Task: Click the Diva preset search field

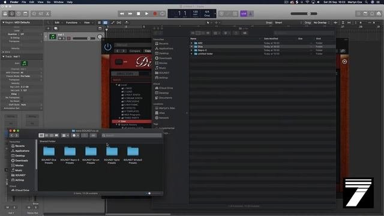Action: 131,80
